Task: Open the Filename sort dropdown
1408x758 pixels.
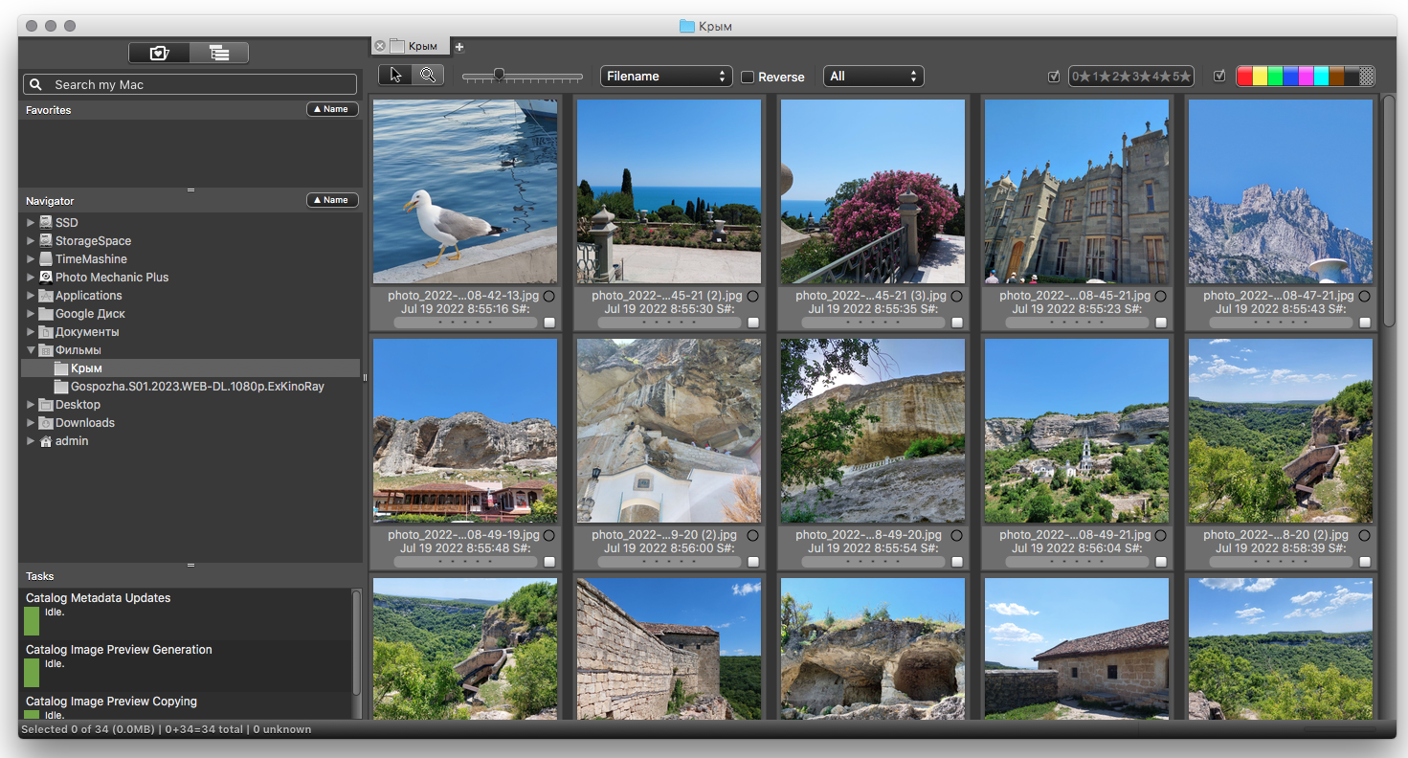Action: tap(666, 77)
